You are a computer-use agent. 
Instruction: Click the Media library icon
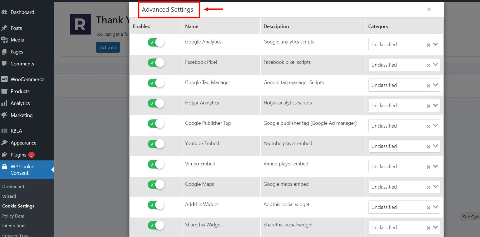(4, 40)
